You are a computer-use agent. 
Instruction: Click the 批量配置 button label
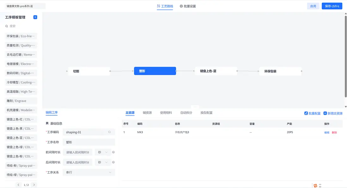(314, 113)
